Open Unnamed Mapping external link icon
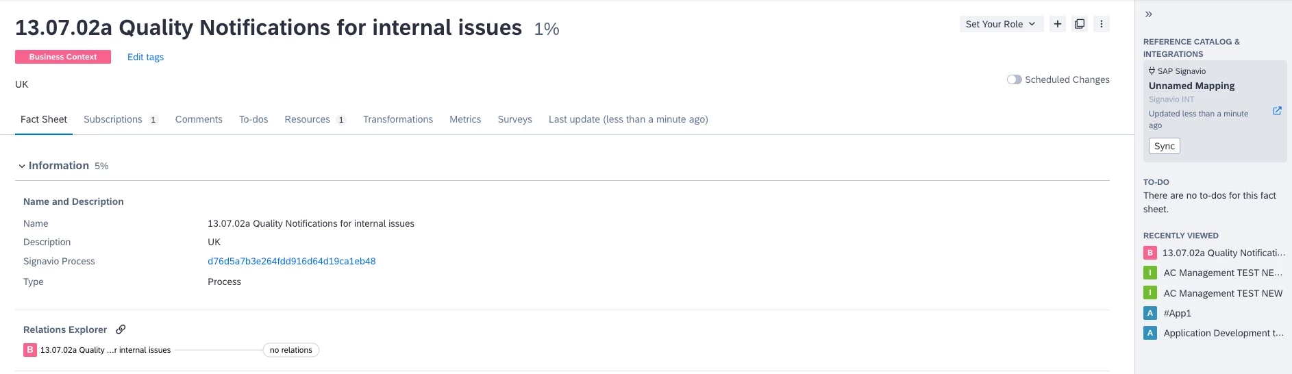Image resolution: width=1292 pixels, height=374 pixels. [x=1277, y=111]
